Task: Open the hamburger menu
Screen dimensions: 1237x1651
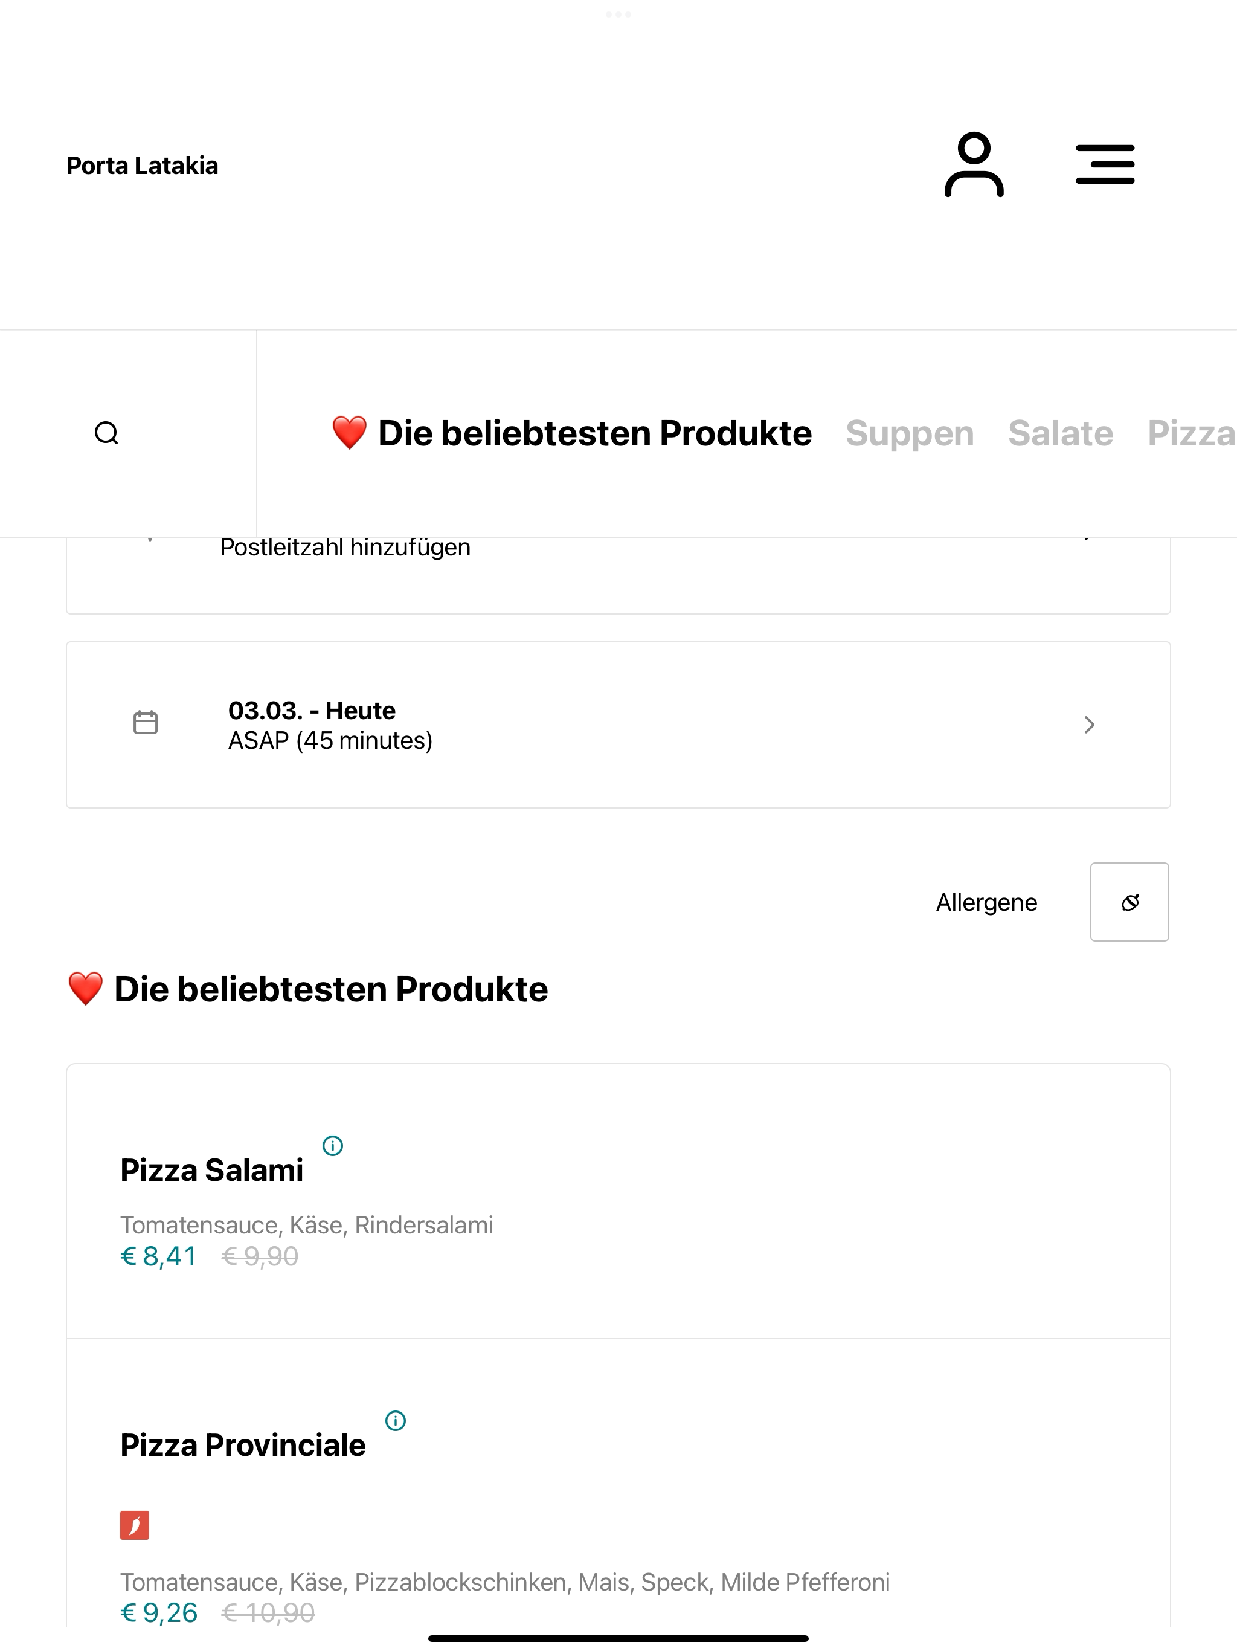Action: click(x=1105, y=164)
